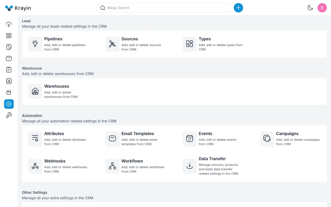
Task: Open the user avatar E menu
Action: 322,8
